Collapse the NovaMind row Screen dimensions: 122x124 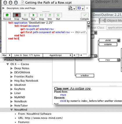(x=12, y=110)
